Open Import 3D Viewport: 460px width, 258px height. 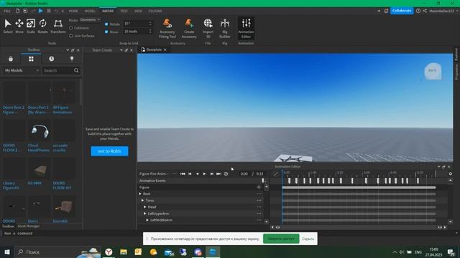tap(208, 29)
